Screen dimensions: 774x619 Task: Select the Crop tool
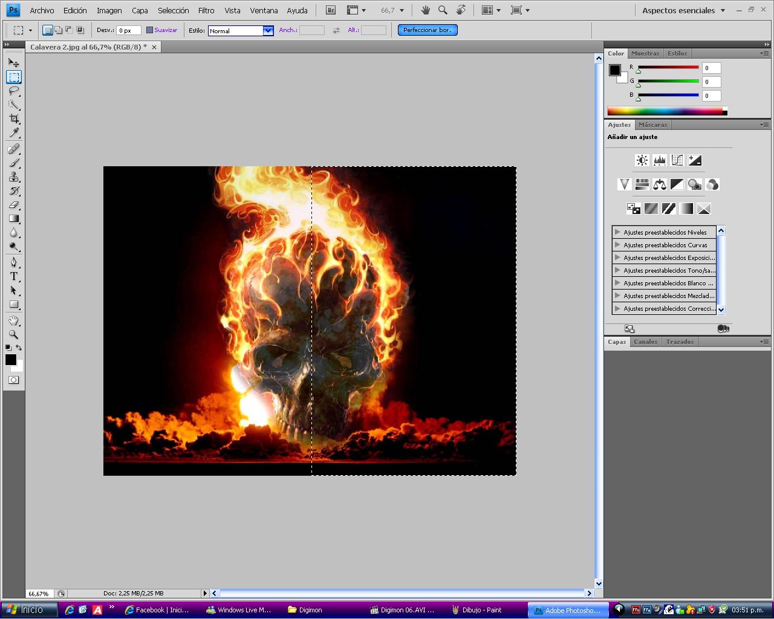(x=14, y=118)
